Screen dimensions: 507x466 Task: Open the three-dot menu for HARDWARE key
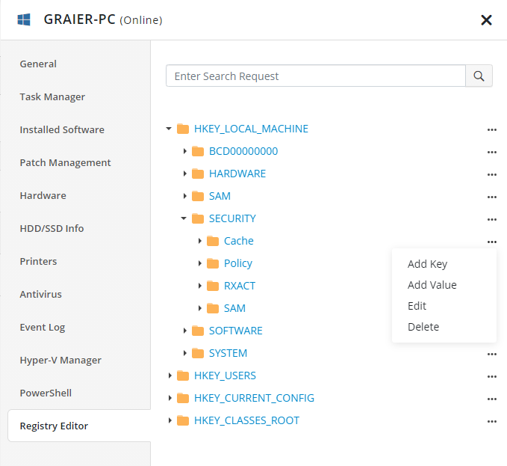[x=491, y=174]
